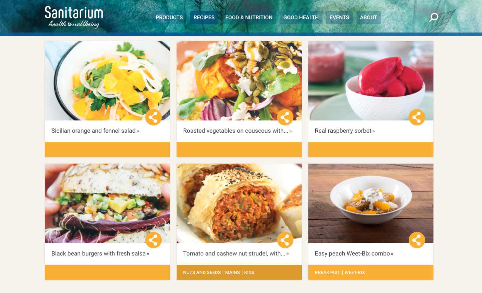This screenshot has width=482, height=293.
Task: Open the Black bean burgers with fresh salsa link
Action: coord(100,254)
